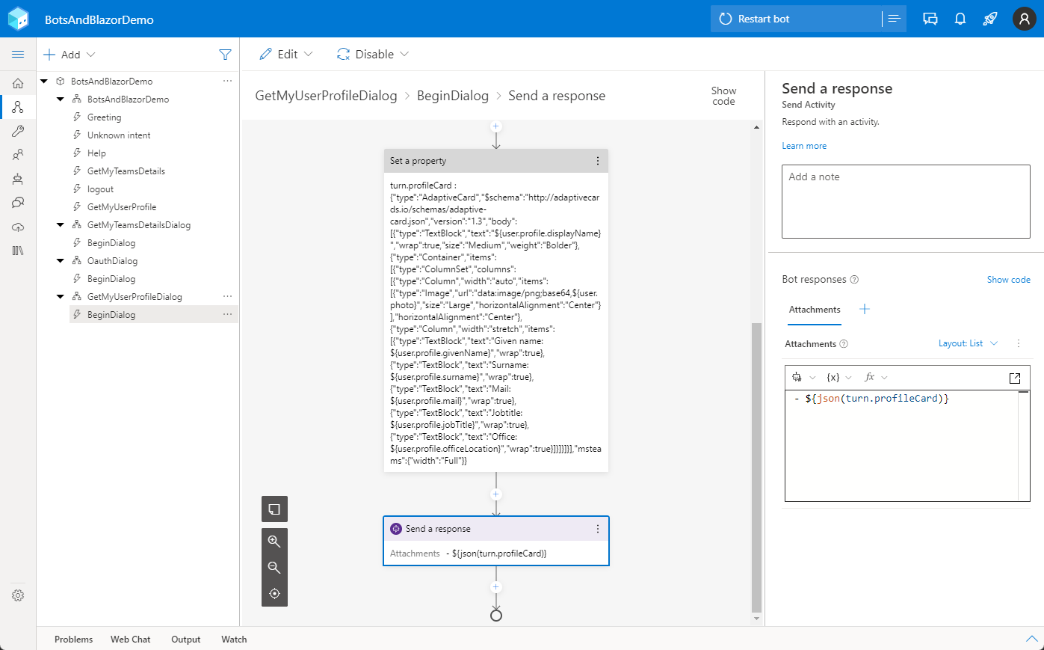Open the Learn more link
Viewport: 1044px width, 650px height.
click(804, 146)
